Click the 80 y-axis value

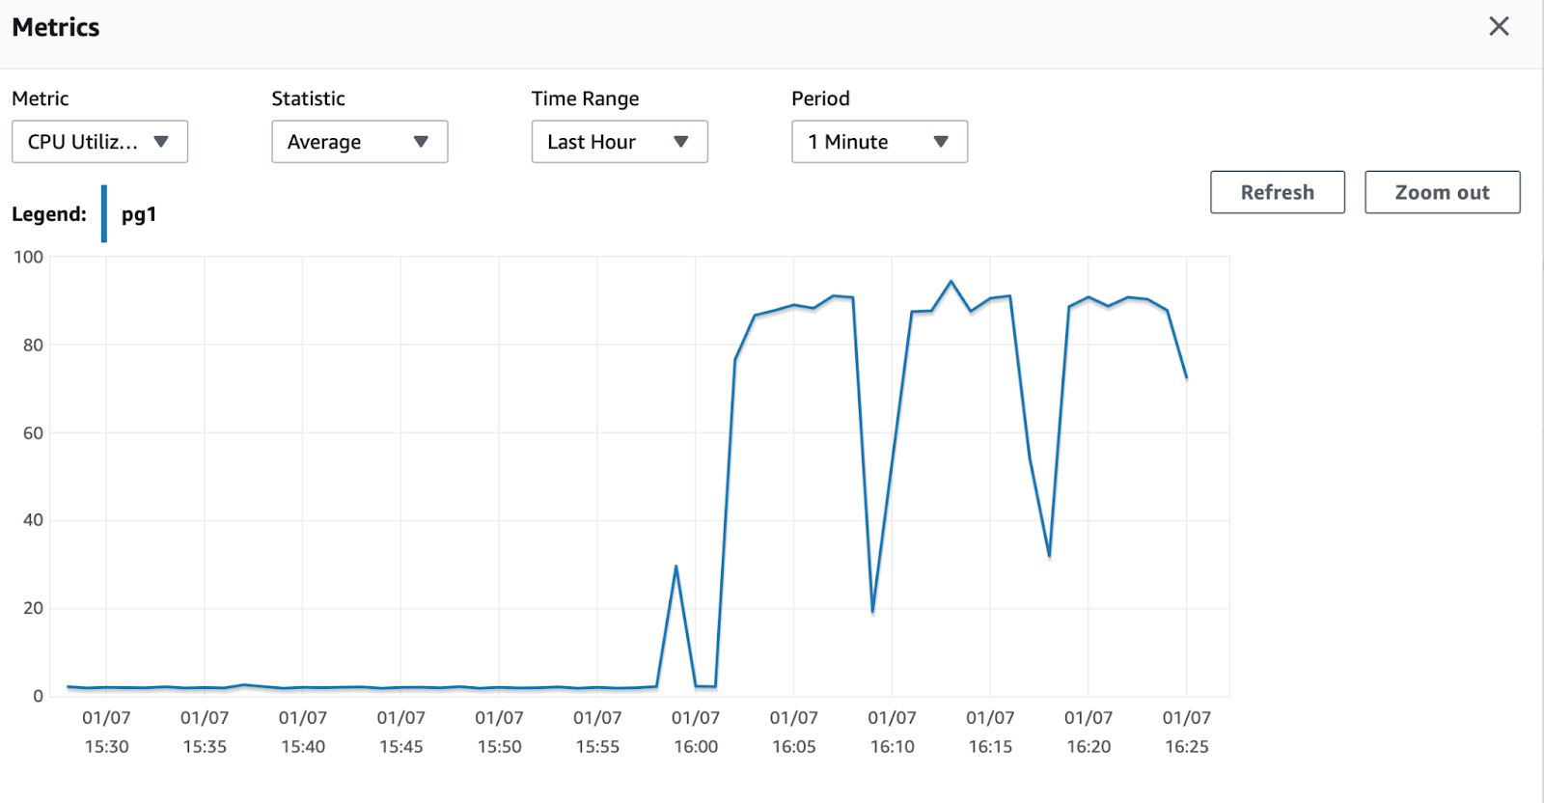coord(33,345)
